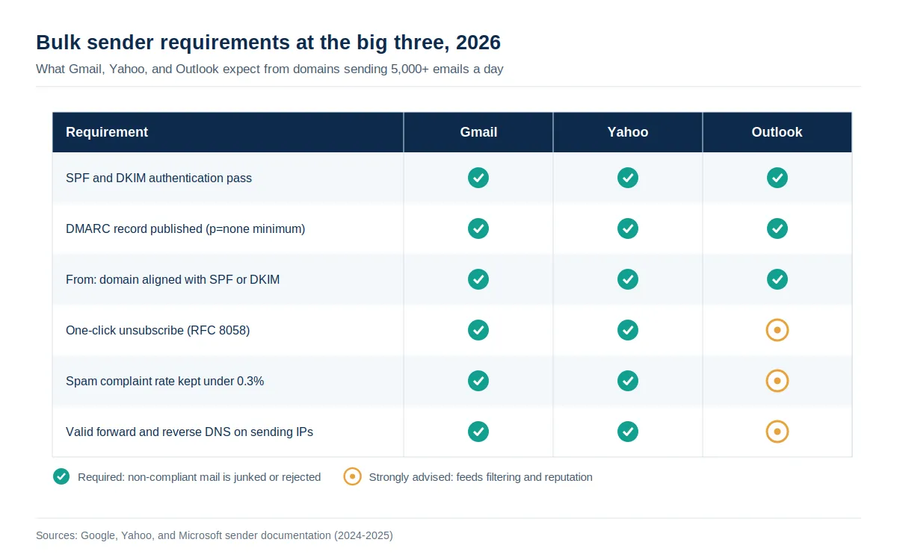Click Yahoo checkmark for forward and reverse DNS
The width and height of the screenshot is (897, 560).
pyautogui.click(x=628, y=432)
